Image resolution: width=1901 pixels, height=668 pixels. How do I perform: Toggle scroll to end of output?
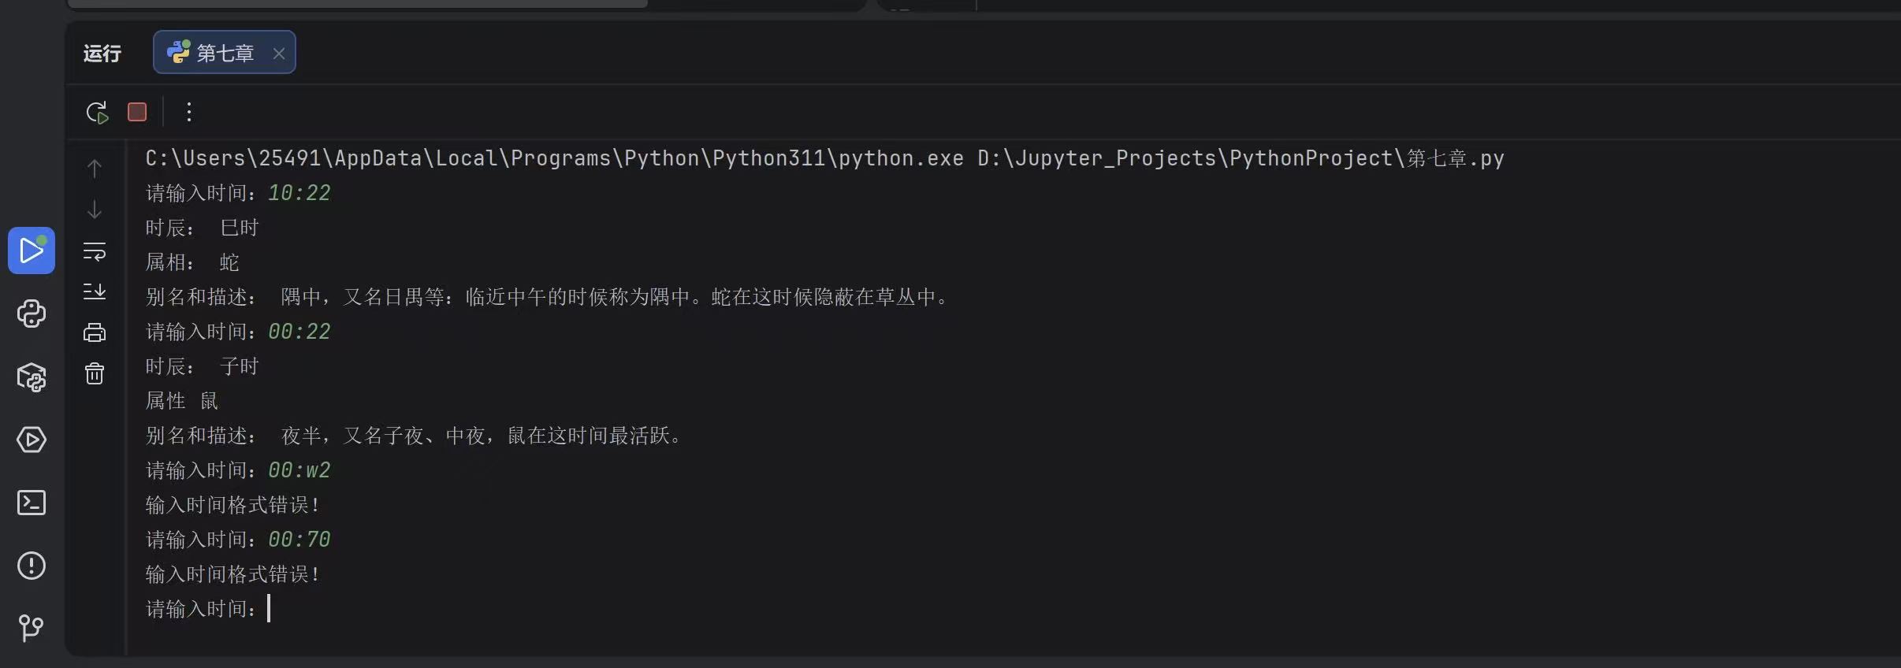pyautogui.click(x=95, y=291)
